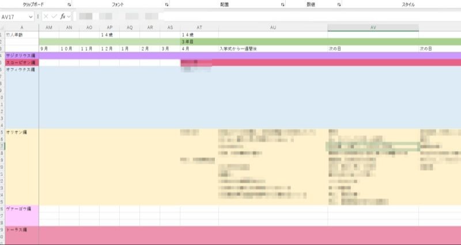Click the formula bar cancel X icon

pyautogui.click(x=46, y=17)
